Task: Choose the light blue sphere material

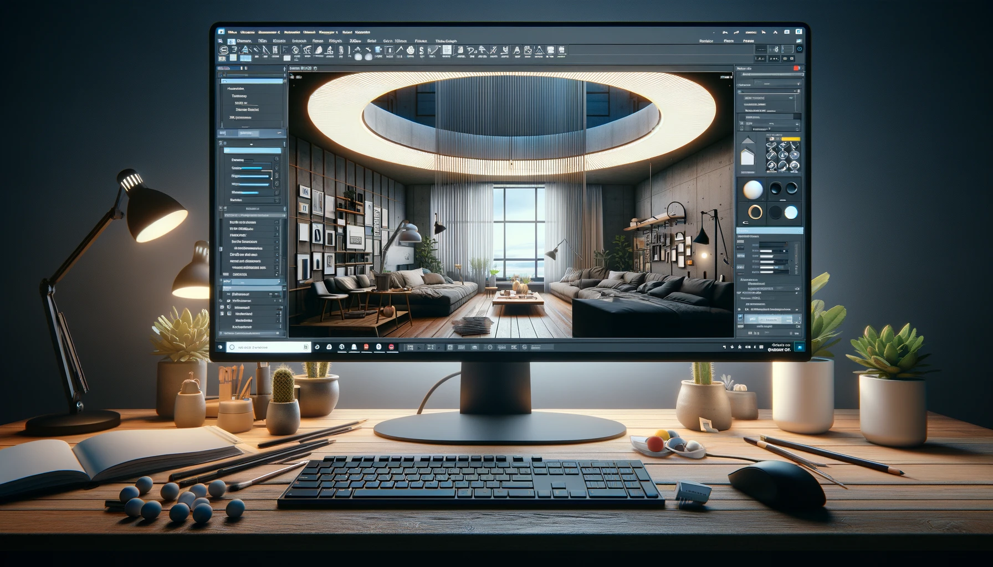Action: point(791,213)
